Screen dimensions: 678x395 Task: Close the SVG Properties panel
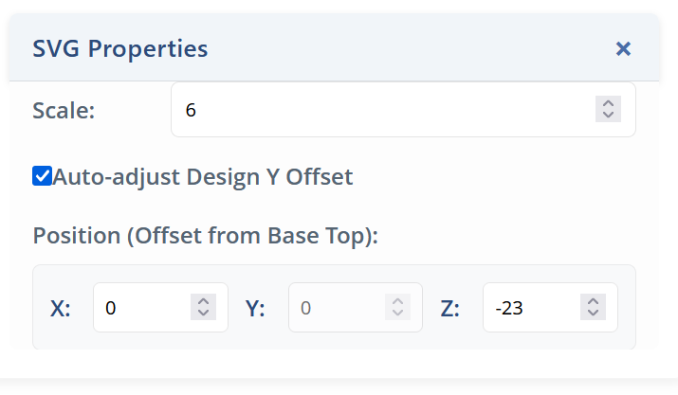pos(623,48)
